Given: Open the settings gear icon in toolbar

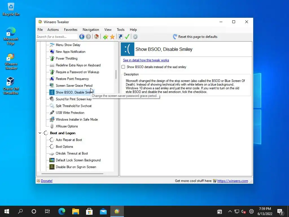Looking at the screenshot, I should [x=135, y=37].
